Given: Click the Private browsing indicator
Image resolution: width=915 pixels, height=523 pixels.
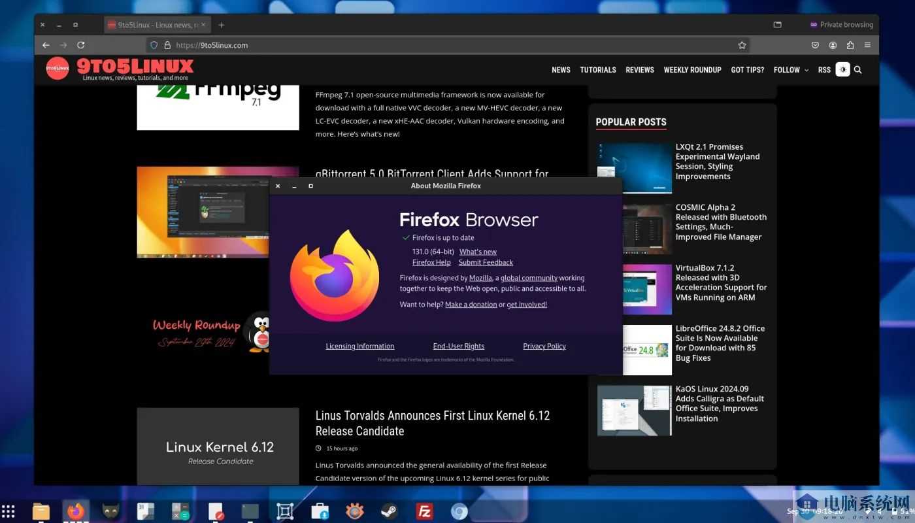Looking at the screenshot, I should (841, 25).
